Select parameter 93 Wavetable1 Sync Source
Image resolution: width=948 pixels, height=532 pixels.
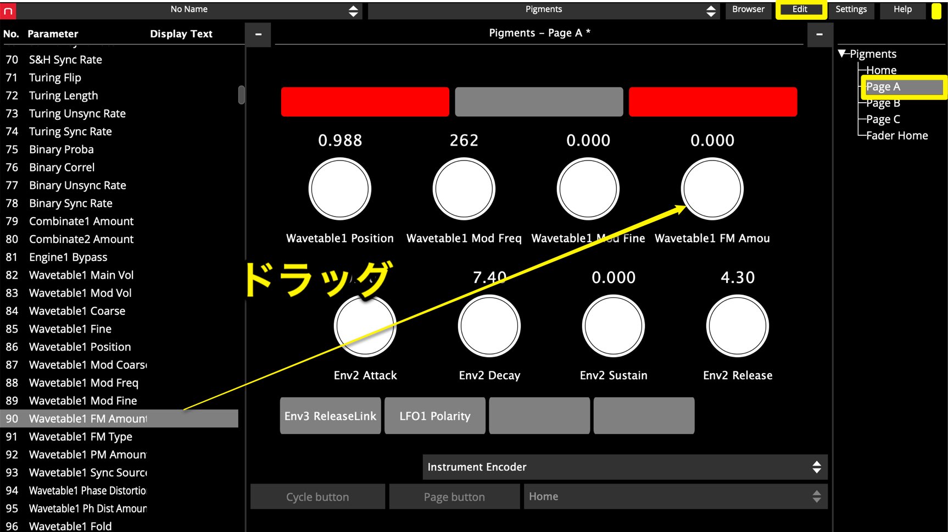(x=119, y=473)
